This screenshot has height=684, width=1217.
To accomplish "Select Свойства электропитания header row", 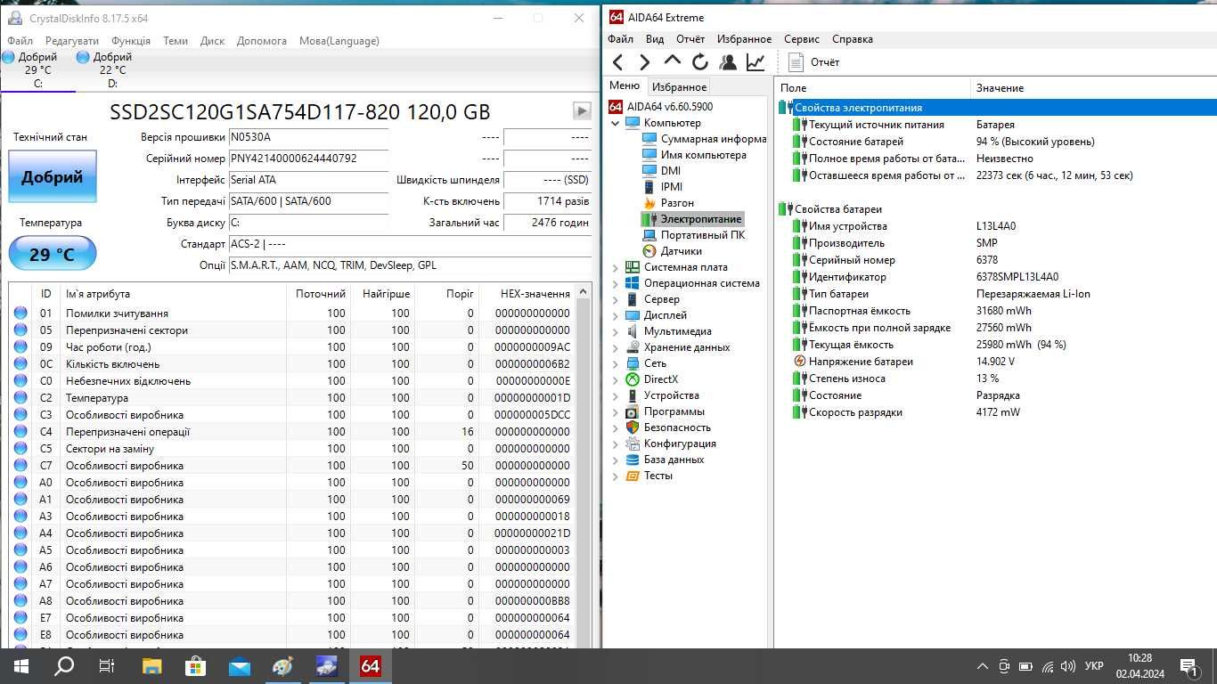I will [x=995, y=108].
